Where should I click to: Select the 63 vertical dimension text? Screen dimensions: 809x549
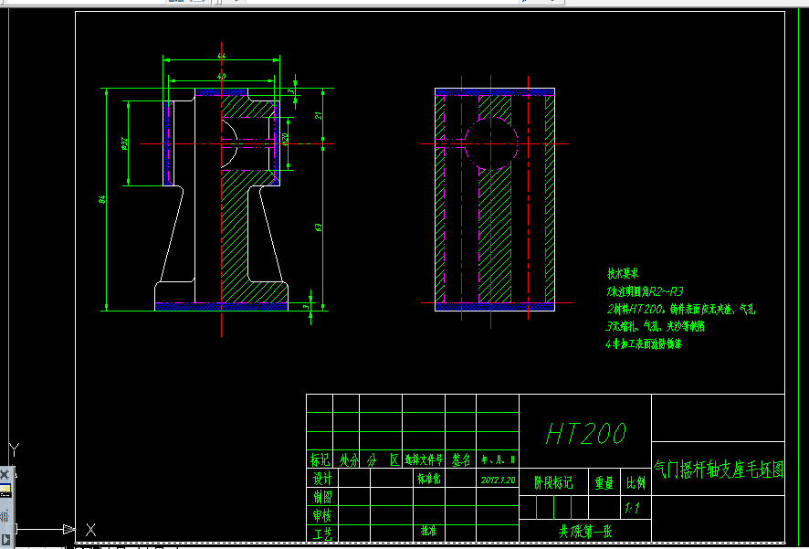[319, 227]
